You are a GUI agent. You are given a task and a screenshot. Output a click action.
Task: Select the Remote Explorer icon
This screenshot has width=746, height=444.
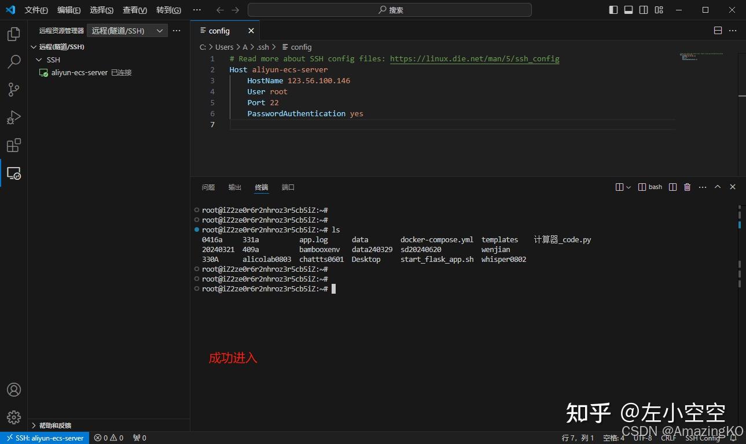coord(13,173)
